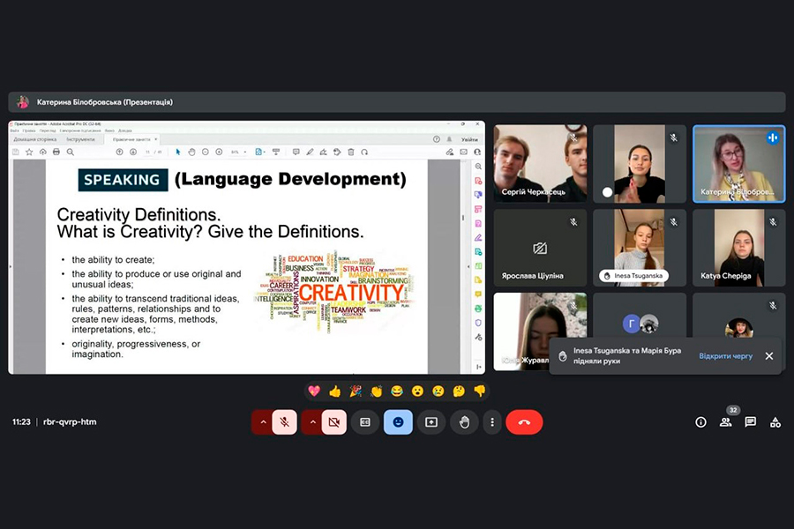794x529 pixels.
Task: Expand audio settings arrow beside microphone
Action: [262, 422]
